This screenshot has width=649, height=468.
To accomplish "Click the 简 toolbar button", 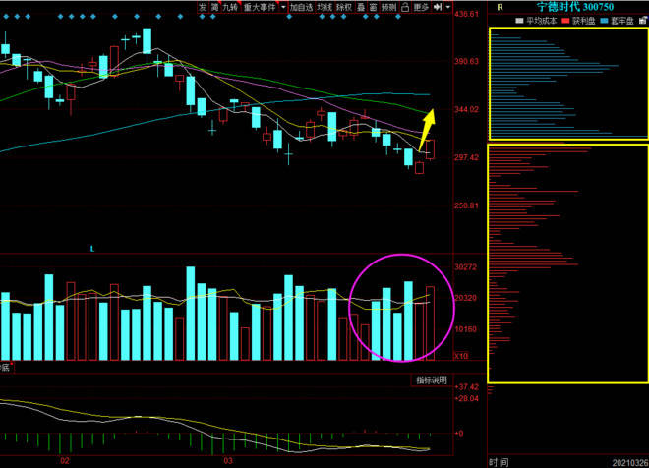I will coord(214,7).
